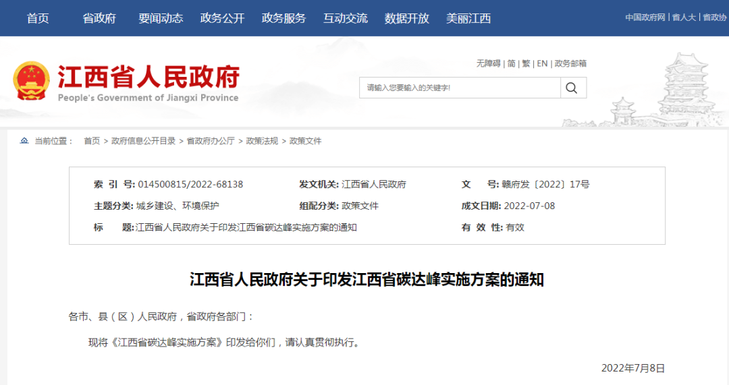Image resolution: width=729 pixels, height=385 pixels.
Task: Click the search magnifier icon
Action: (x=572, y=88)
